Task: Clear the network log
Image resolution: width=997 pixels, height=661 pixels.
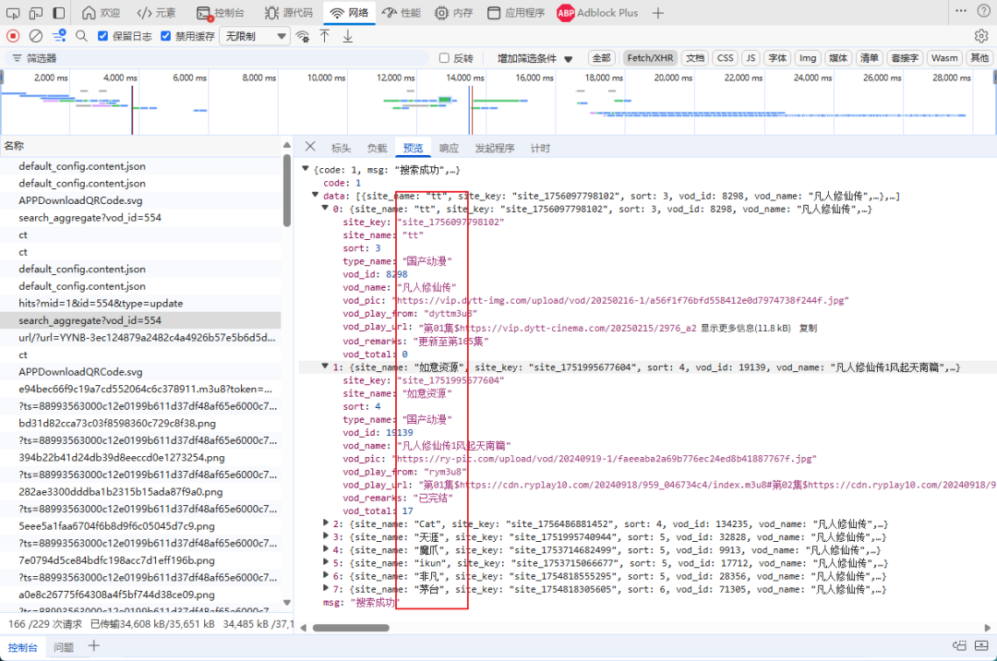Action: [36, 36]
